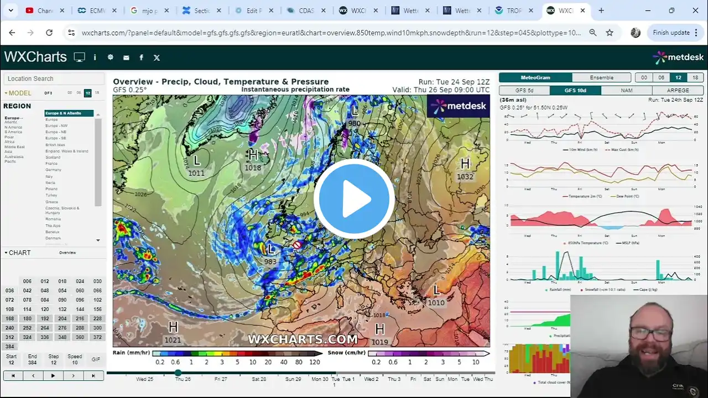This screenshot has width=708, height=398.
Task: Click the large play button on map
Action: 354,199
